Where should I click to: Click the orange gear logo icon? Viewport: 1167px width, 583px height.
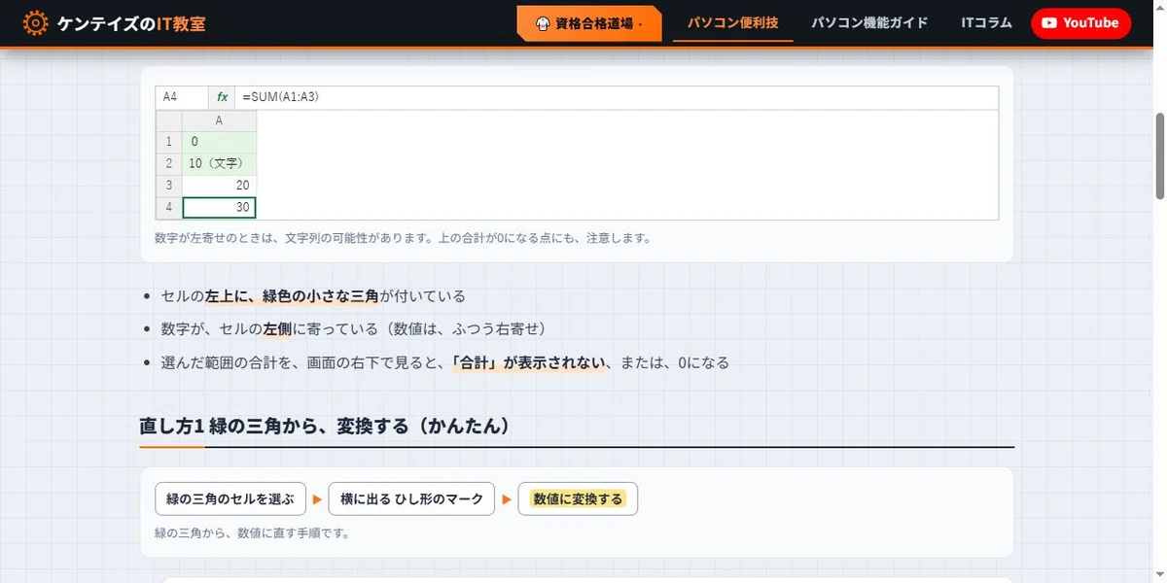coord(35,23)
